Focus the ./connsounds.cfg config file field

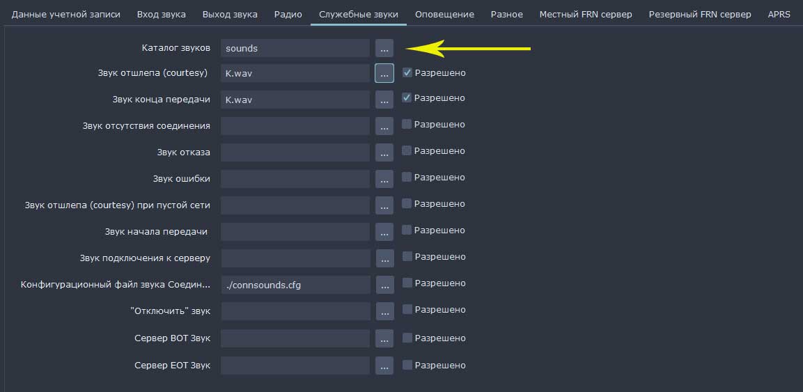295,285
